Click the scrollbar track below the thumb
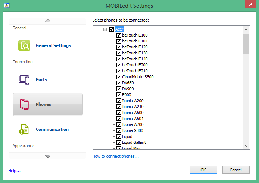The height and width of the screenshot is (183, 259). (246, 98)
